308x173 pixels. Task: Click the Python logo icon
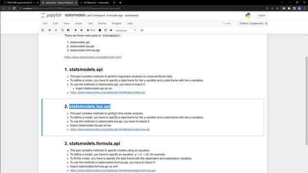[248, 15]
